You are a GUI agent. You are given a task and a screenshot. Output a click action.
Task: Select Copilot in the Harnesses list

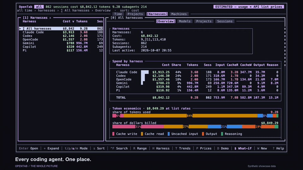point(61,47)
